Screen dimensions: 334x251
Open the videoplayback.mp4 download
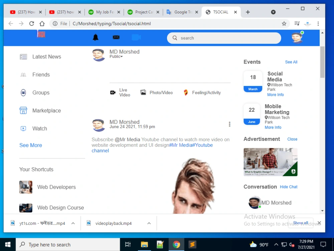coord(113,223)
